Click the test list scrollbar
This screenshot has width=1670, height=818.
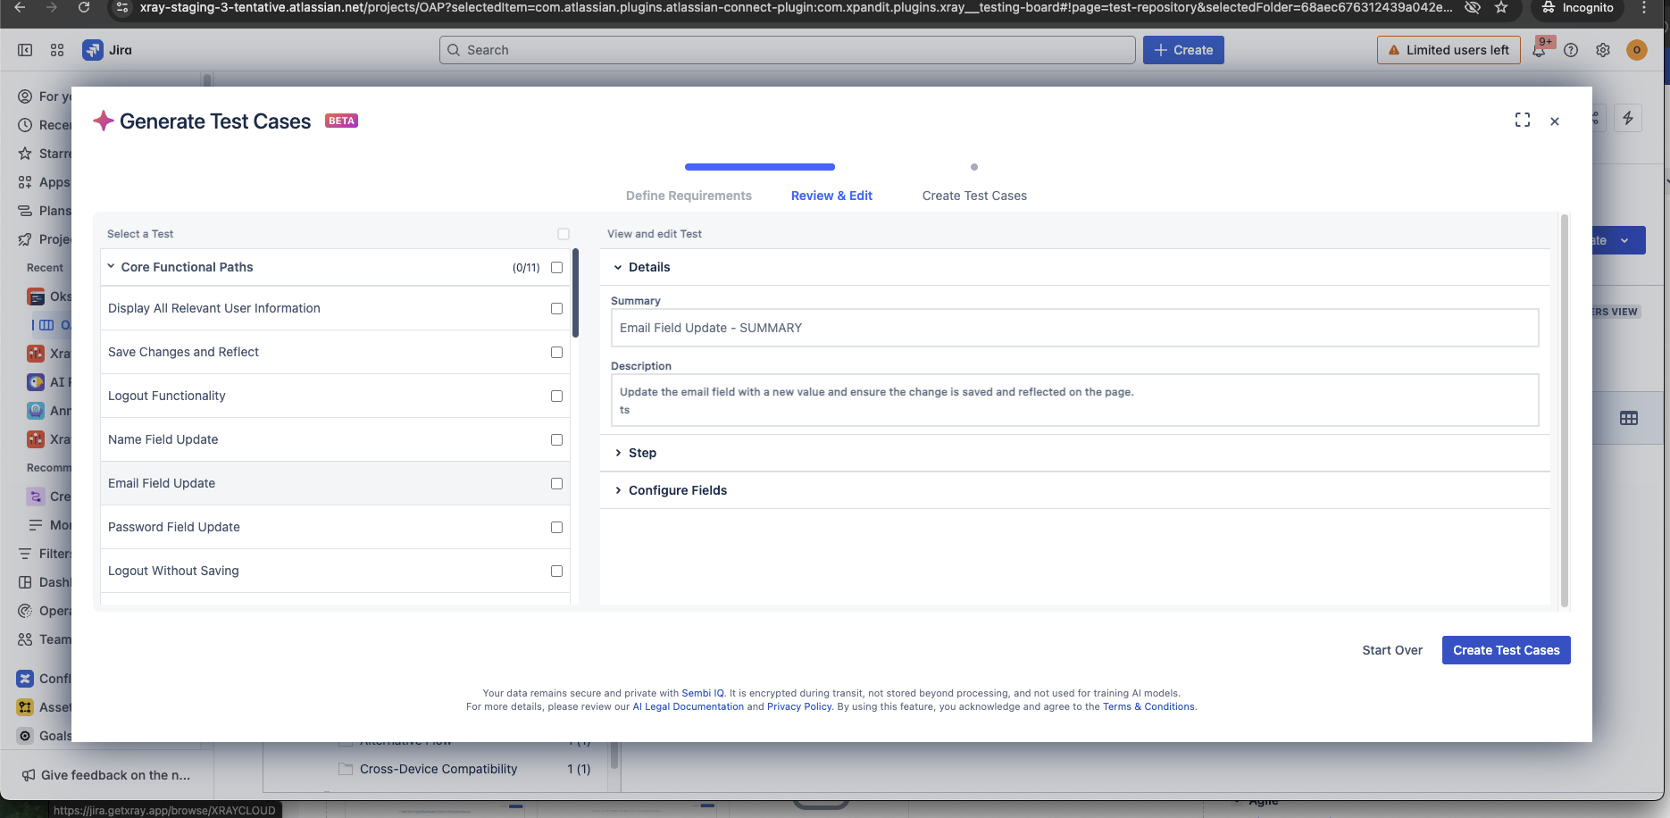(575, 295)
